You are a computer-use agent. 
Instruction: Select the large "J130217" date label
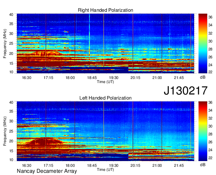click(x=186, y=91)
